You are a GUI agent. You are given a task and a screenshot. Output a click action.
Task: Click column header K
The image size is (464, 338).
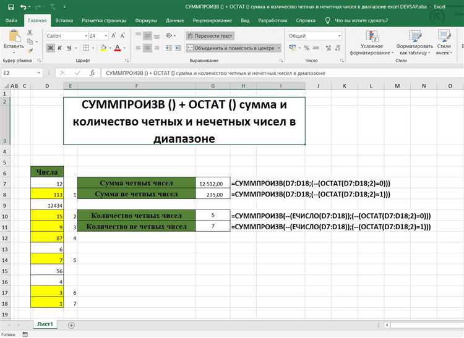345,86
